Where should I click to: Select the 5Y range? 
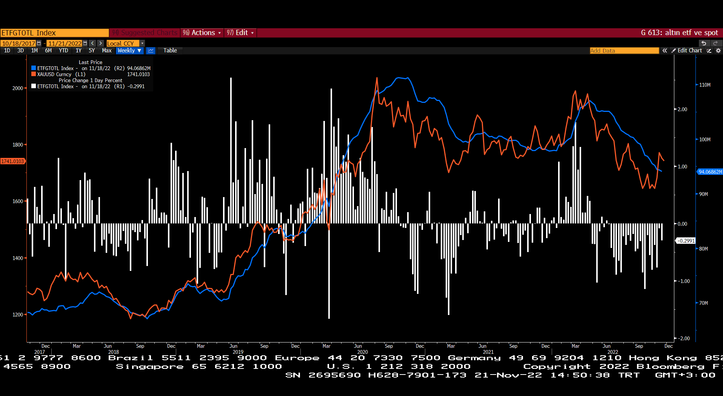click(x=92, y=50)
